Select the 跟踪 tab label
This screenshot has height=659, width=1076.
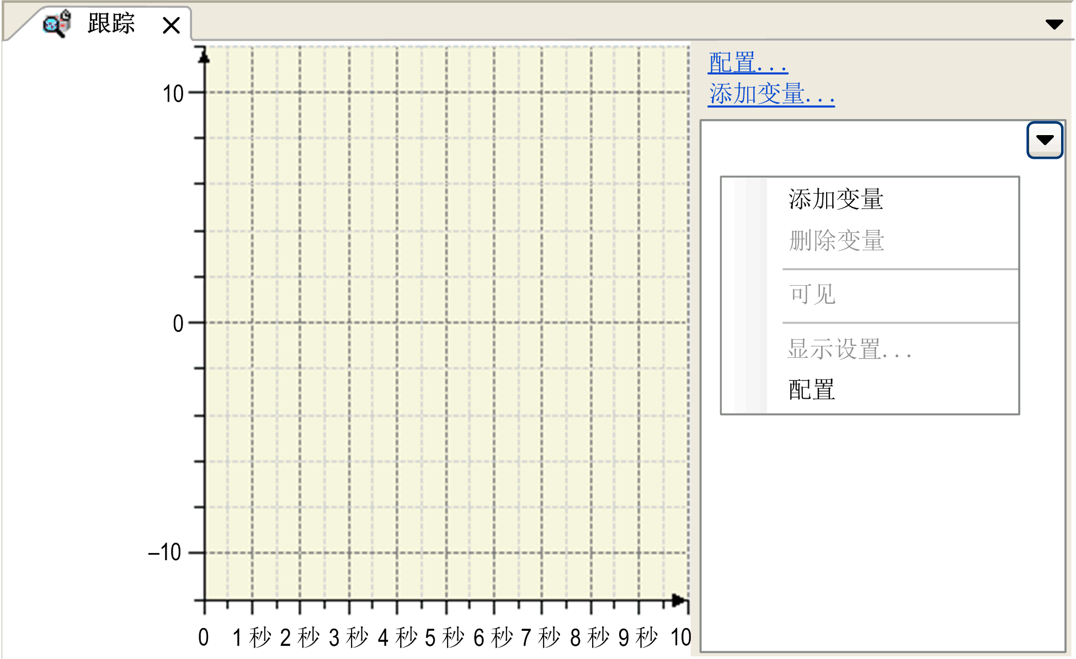coord(111,24)
